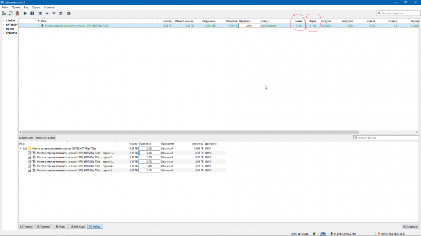
Task: Uncheck the 'серия 5' file checkbox
Action: tap(29, 170)
